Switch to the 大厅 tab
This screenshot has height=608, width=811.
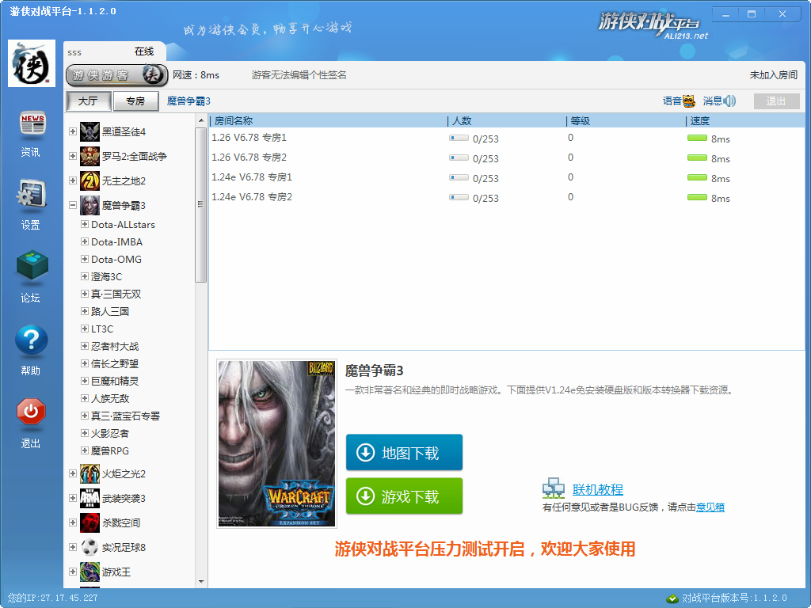(x=89, y=101)
